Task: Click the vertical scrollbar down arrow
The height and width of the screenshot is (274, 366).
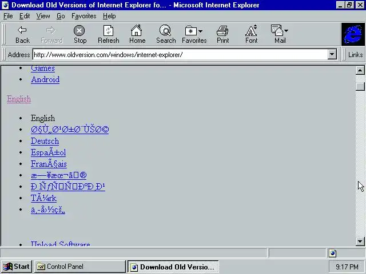Action: coord(360,241)
